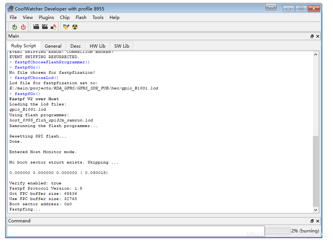Open the View menu
This screenshot has width=333, height=241.
pos(28,18)
